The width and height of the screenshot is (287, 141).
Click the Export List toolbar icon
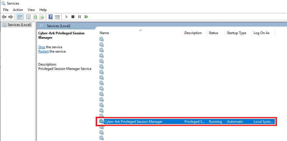42,17
